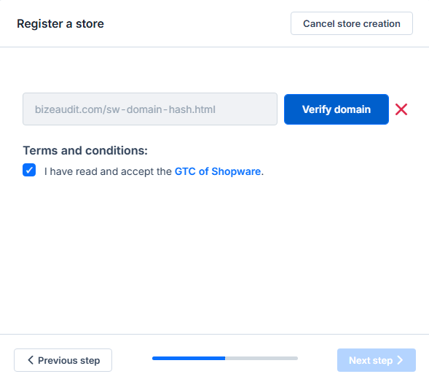Focus the sw-domain-hash.html domain field

[150, 109]
